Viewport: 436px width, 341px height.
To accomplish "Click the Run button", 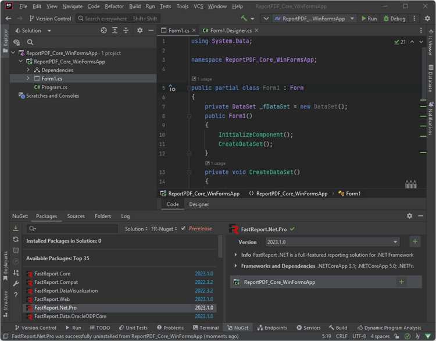I will coord(369,19).
